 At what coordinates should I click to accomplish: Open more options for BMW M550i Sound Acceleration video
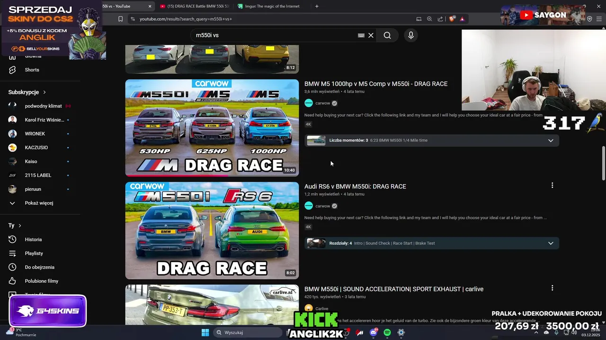click(x=552, y=288)
